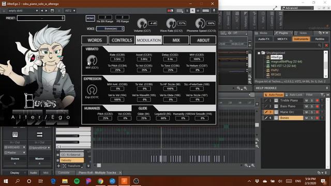Open OBS Studio from the taskbar

[136, 181]
